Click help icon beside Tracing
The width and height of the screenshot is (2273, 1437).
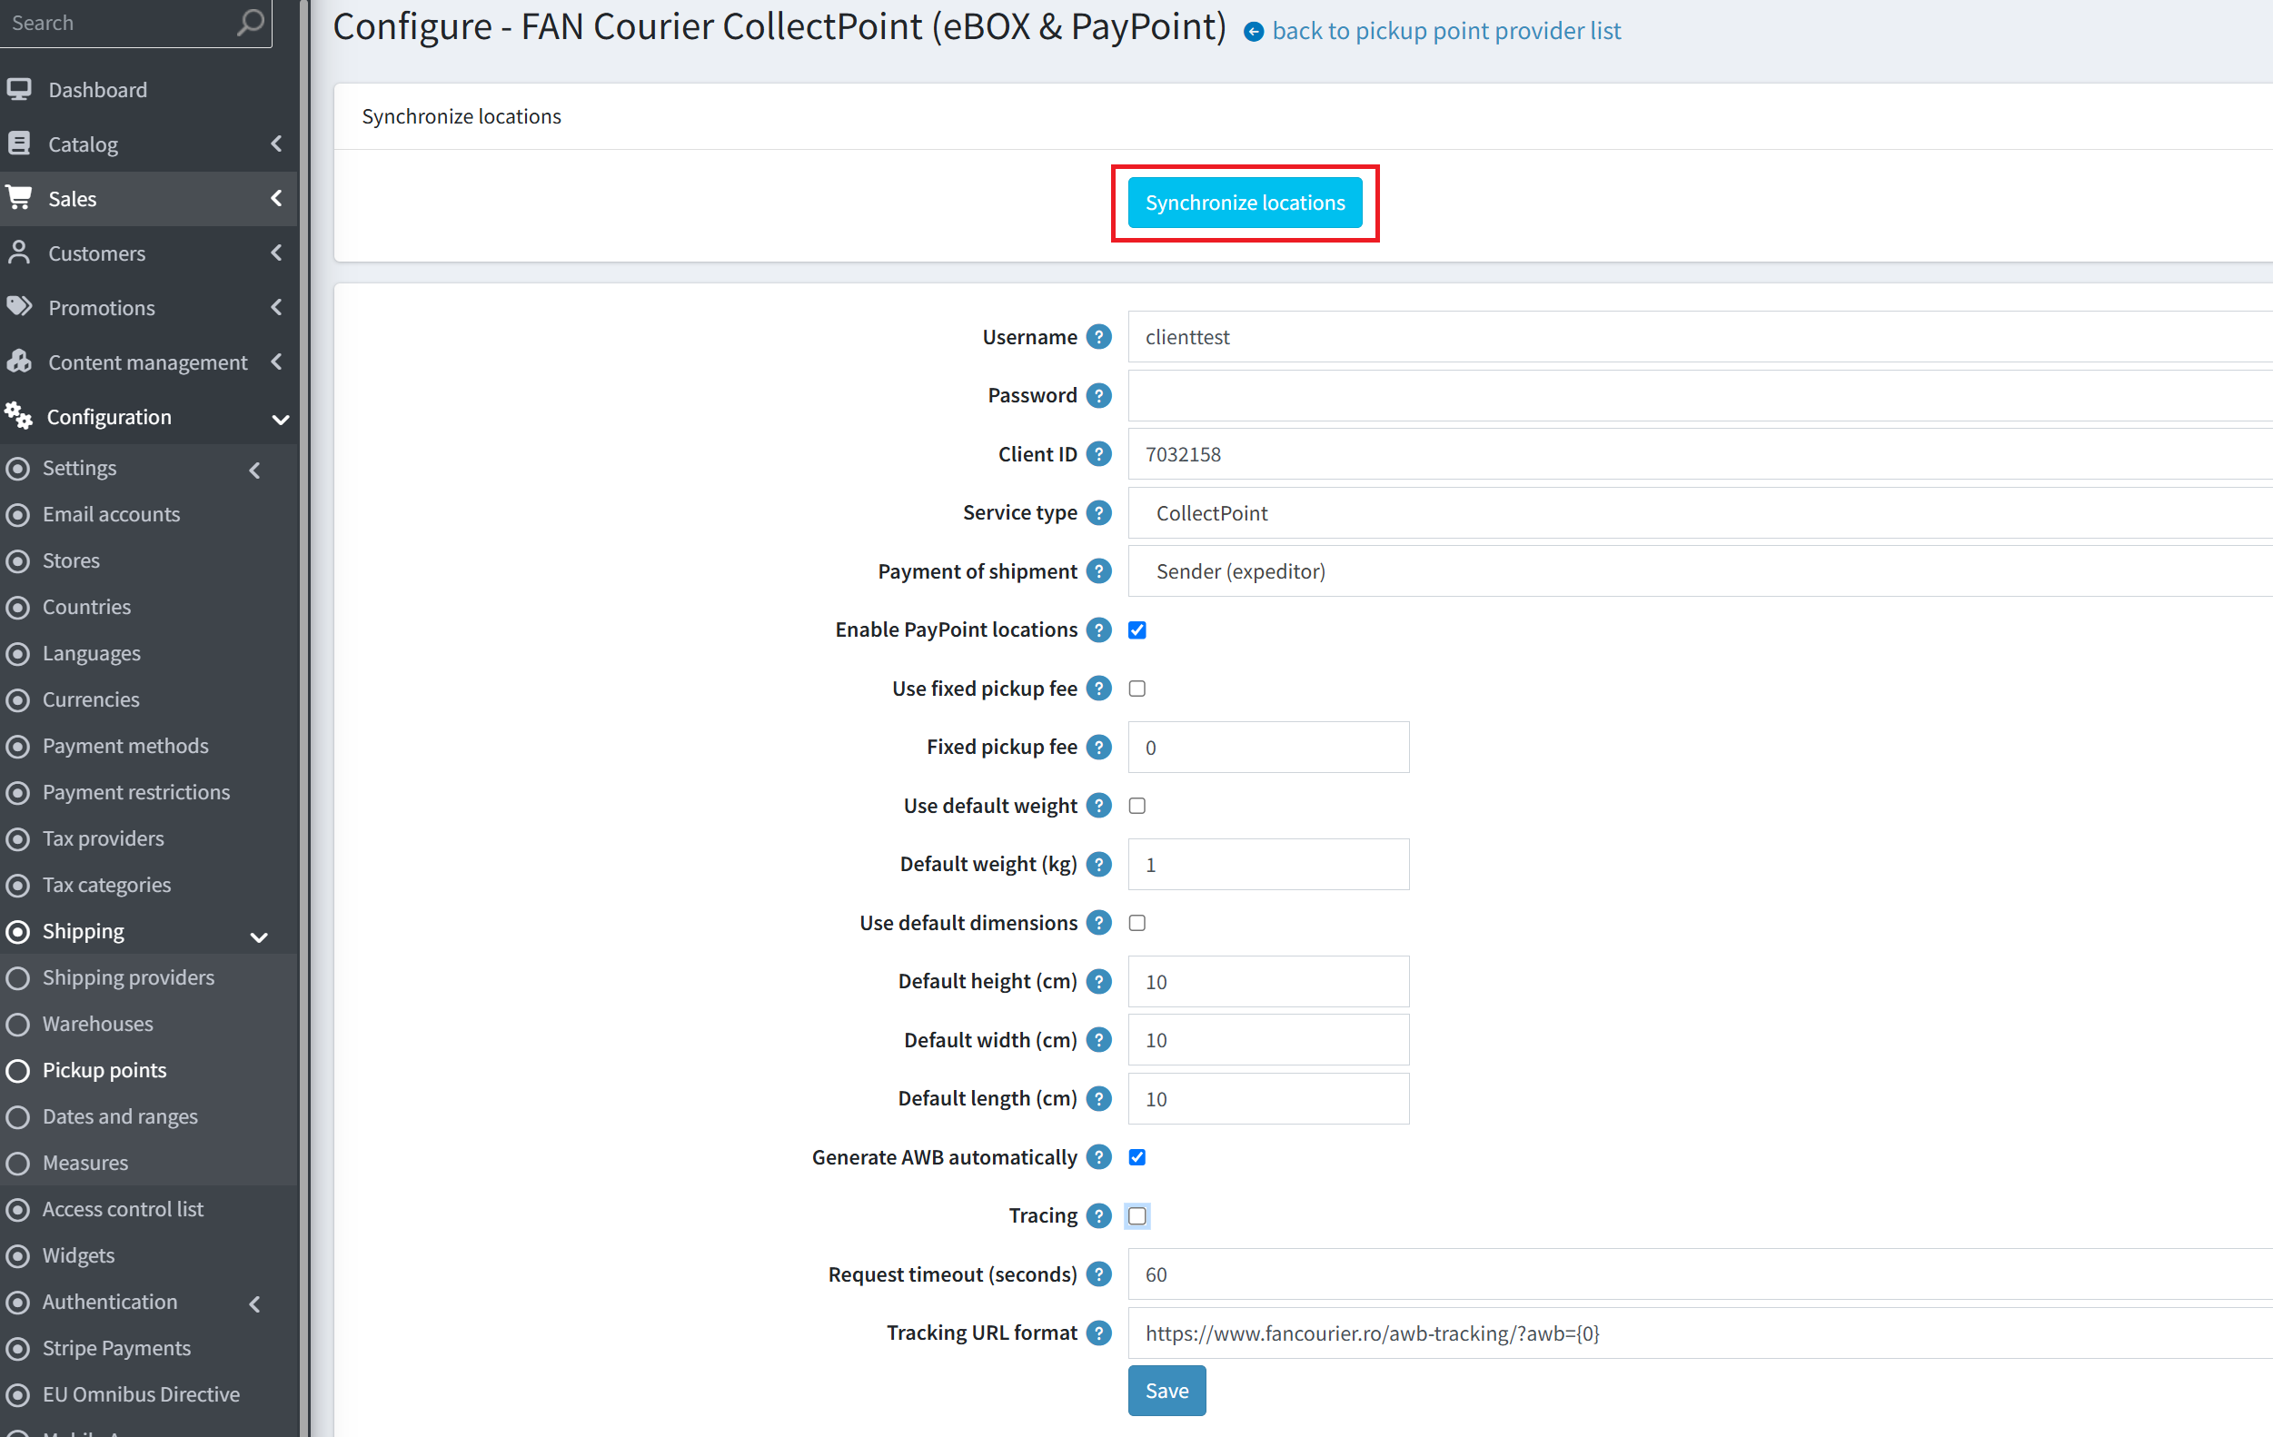1097,1215
